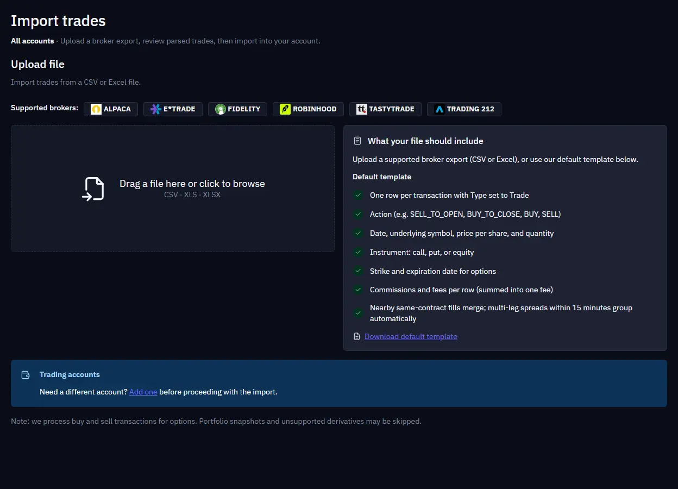Click the E*TRADE logo icon
The width and height of the screenshot is (678, 489).
point(156,109)
